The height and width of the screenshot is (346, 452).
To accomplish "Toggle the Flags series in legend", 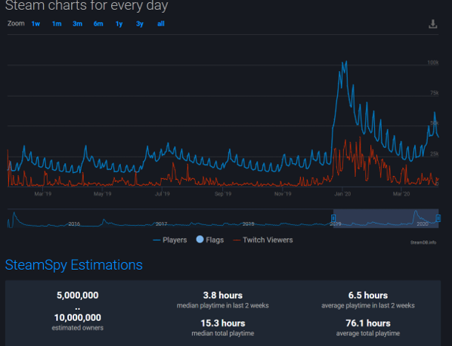I will click(x=210, y=239).
